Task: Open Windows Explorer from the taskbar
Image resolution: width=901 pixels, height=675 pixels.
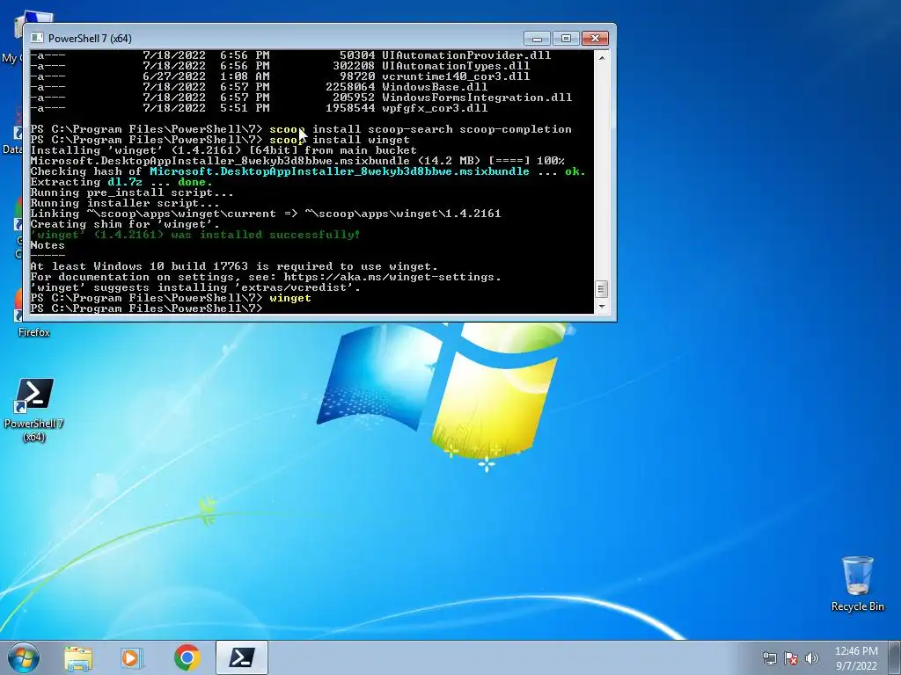Action: pyautogui.click(x=78, y=657)
